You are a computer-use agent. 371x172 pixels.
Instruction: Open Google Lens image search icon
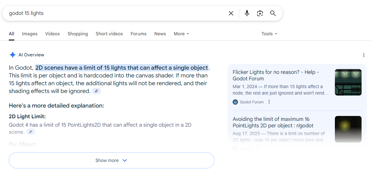pos(260,13)
